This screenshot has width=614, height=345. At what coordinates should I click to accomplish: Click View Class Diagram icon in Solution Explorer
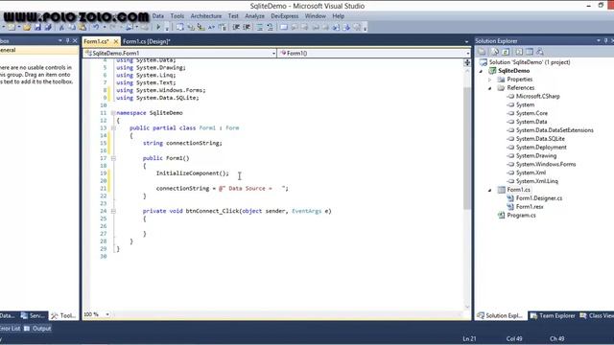[x=540, y=52]
